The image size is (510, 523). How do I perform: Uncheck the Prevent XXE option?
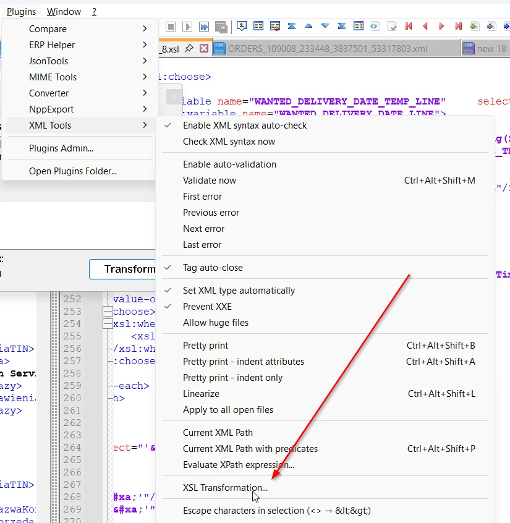coord(207,307)
